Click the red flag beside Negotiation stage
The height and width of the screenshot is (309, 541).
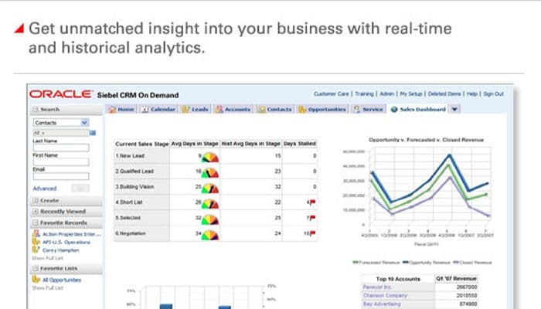tap(311, 233)
